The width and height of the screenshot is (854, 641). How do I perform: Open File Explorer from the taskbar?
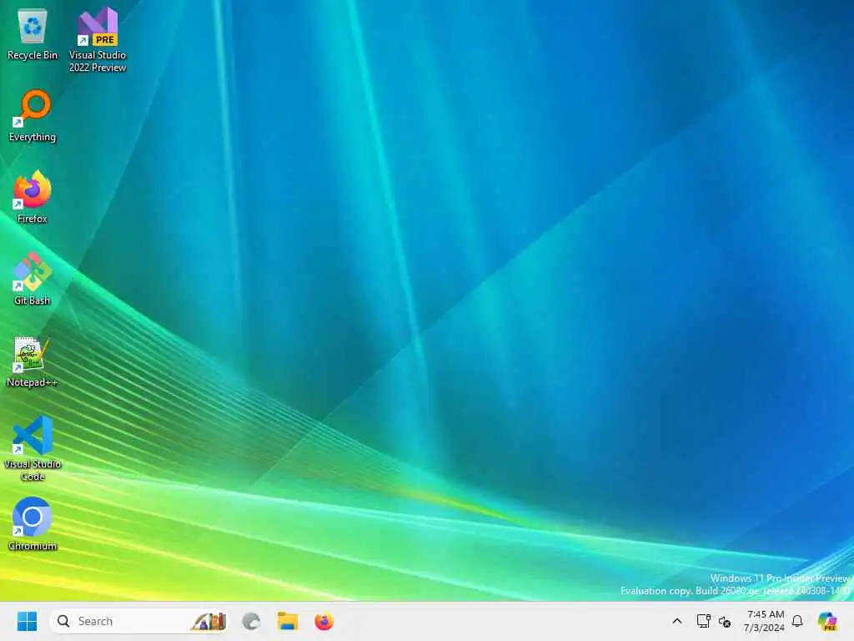[287, 621]
